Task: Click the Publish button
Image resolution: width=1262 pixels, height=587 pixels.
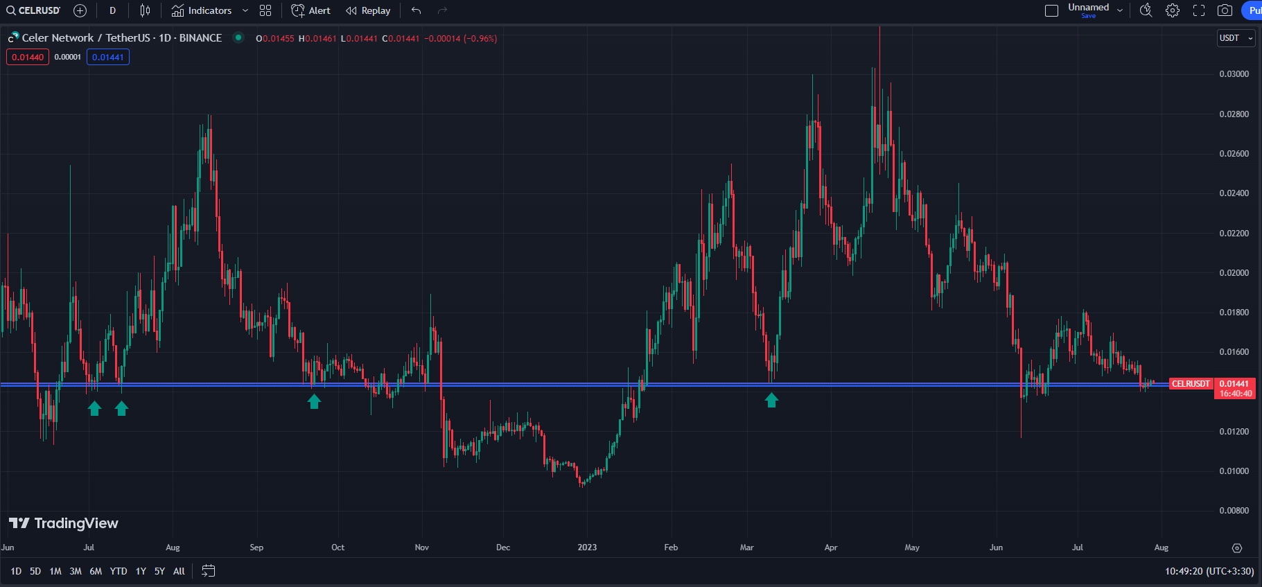Action: (1252, 10)
